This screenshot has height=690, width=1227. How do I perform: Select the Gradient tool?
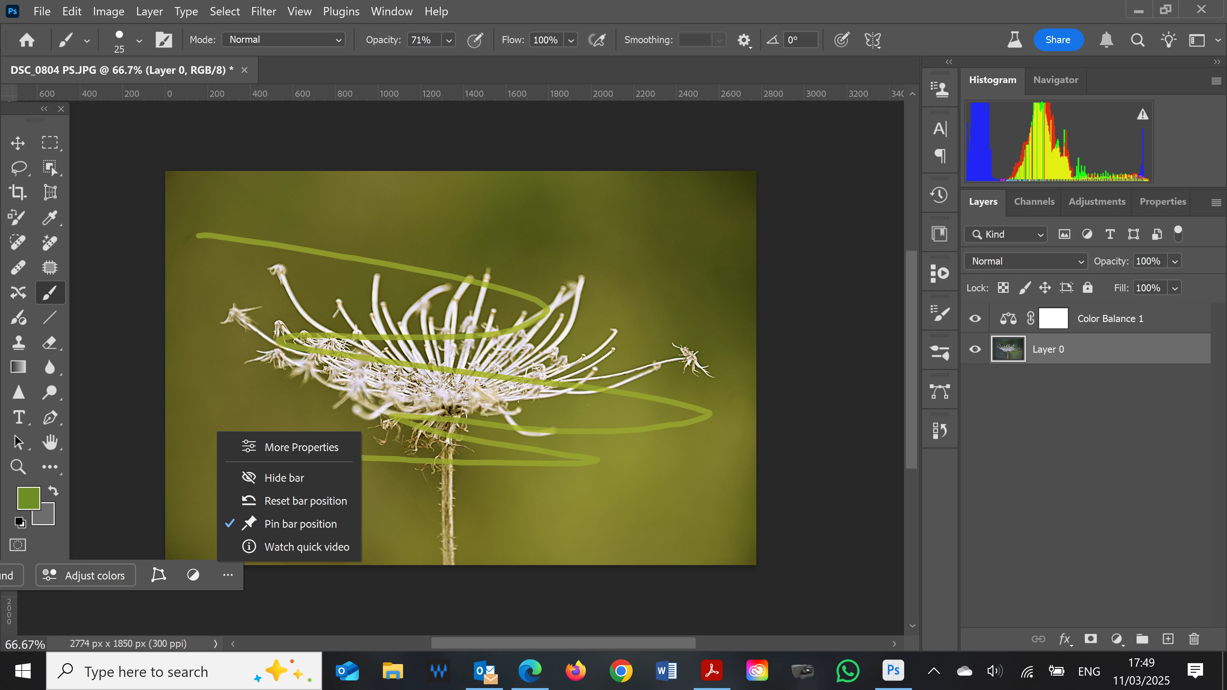tap(18, 367)
